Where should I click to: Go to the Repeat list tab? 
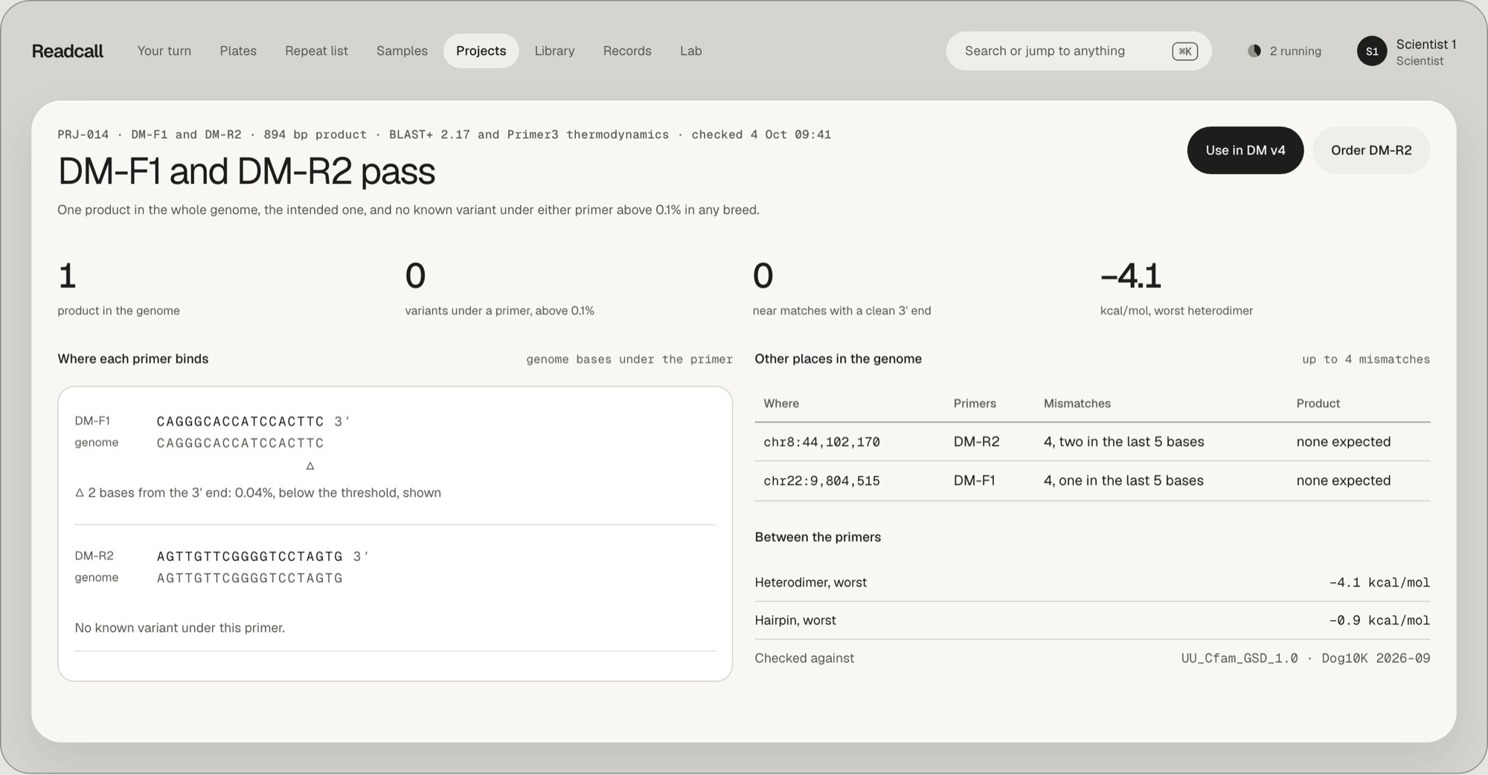pyautogui.click(x=316, y=51)
